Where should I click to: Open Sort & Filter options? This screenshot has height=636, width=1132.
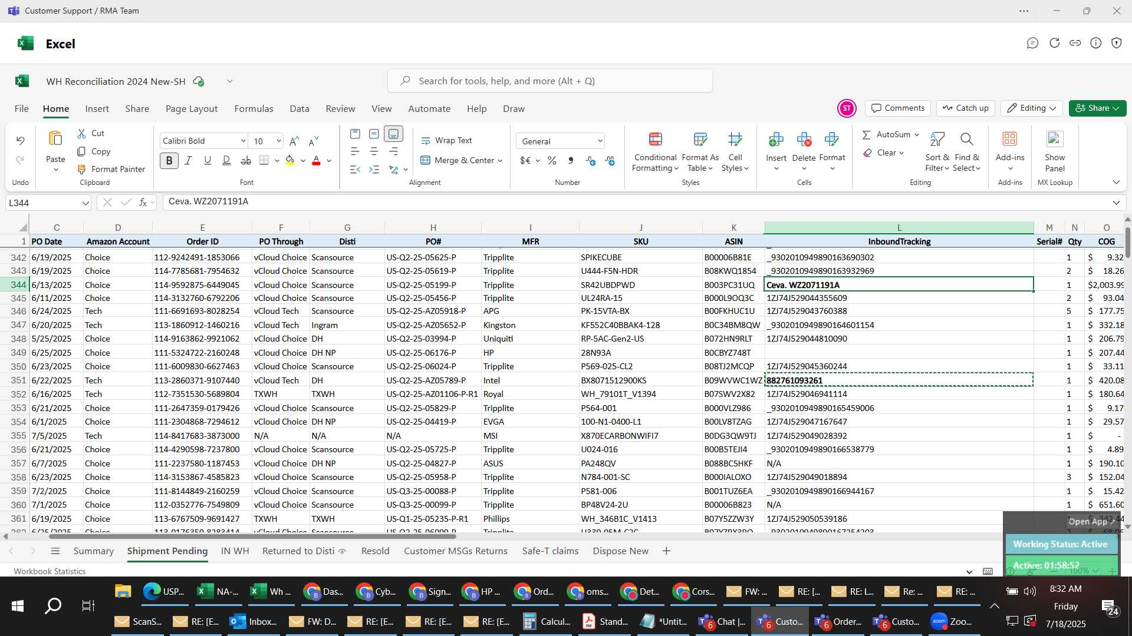click(937, 152)
